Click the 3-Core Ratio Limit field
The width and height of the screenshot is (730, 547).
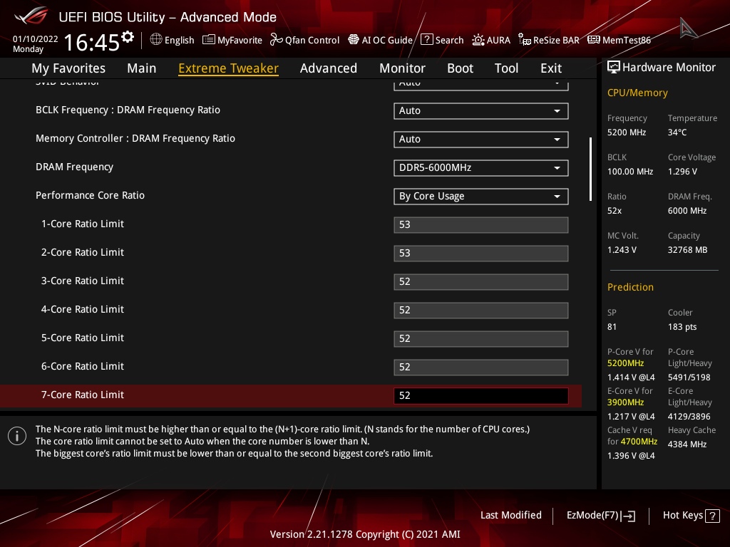pos(481,281)
